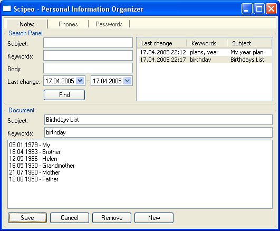Sort by Keywords column header
Viewport: 280px width, 231px height.
pyautogui.click(x=207, y=43)
